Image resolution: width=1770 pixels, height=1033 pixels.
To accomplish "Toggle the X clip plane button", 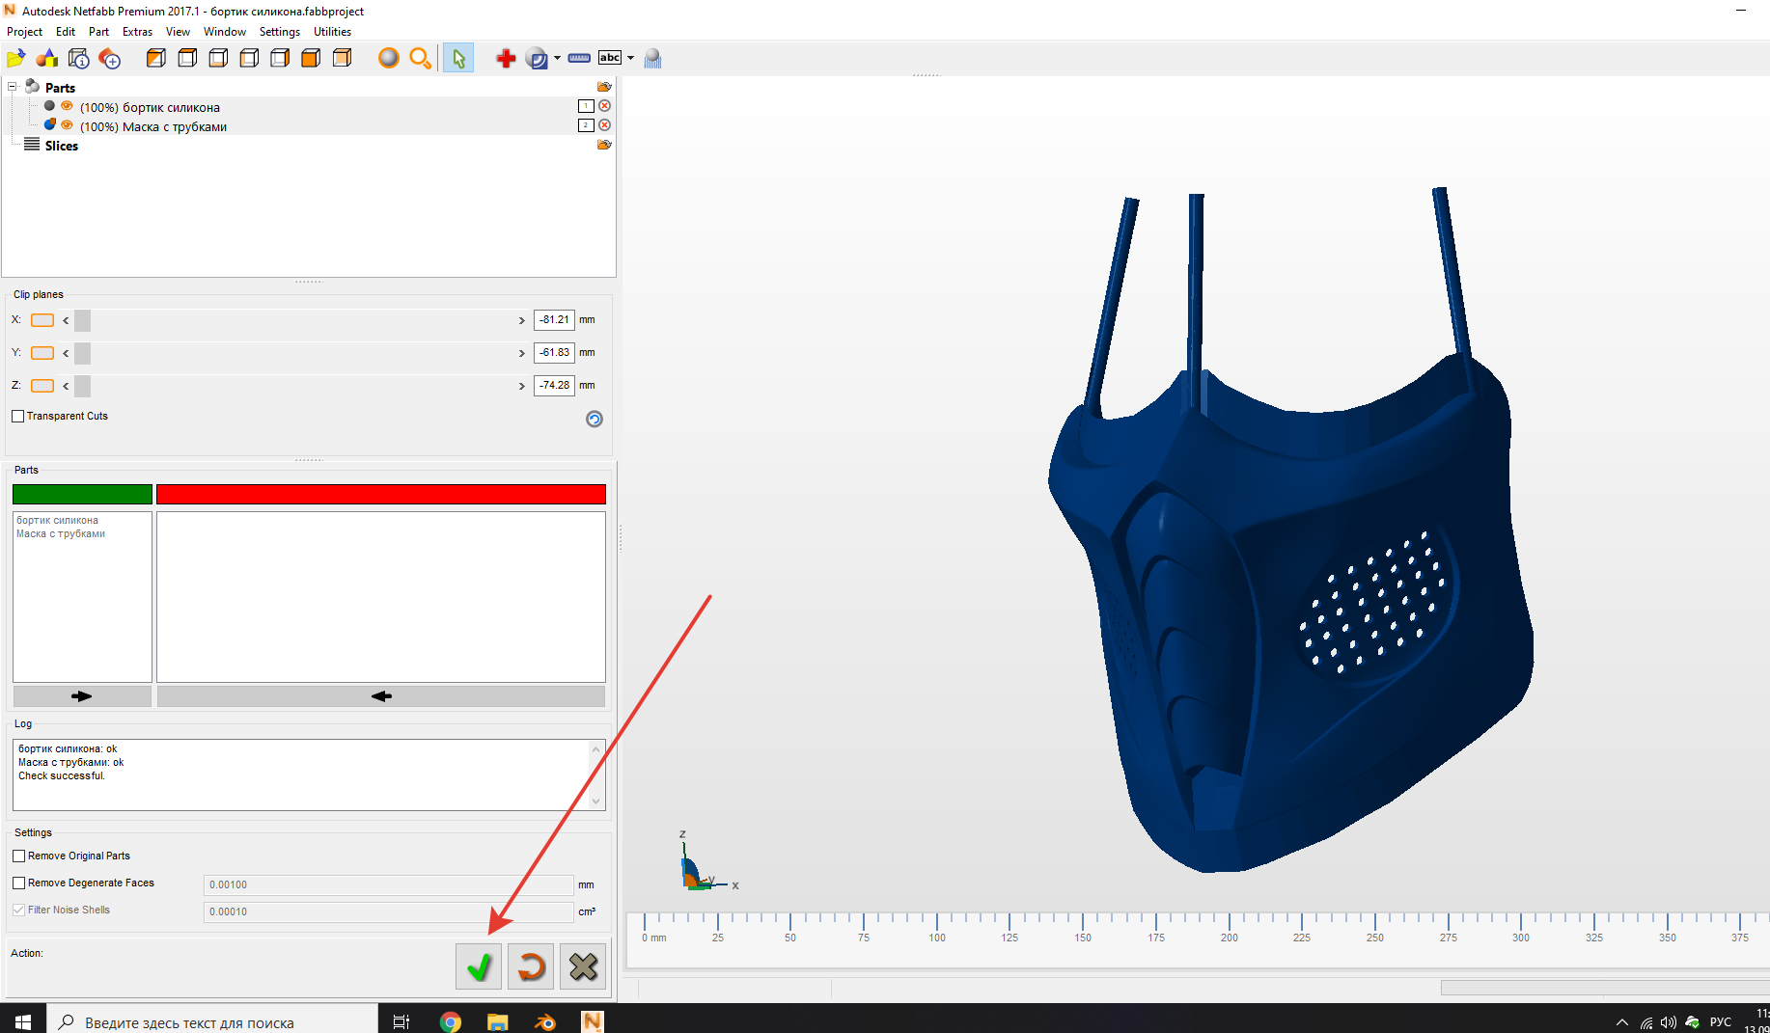I will pyautogui.click(x=42, y=320).
